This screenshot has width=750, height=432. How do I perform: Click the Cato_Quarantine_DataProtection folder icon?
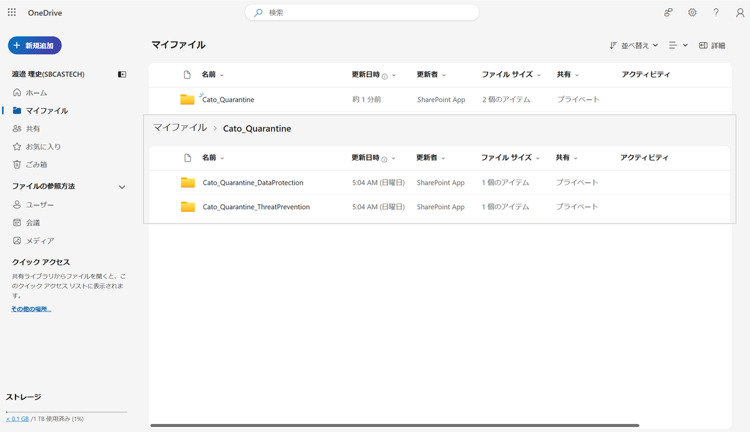(188, 182)
